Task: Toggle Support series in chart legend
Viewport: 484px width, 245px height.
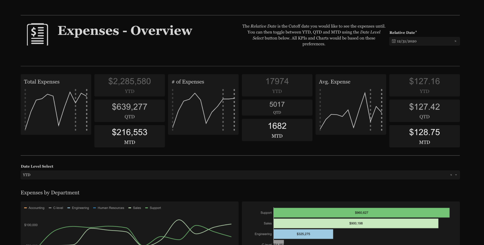Action: click(x=153, y=208)
